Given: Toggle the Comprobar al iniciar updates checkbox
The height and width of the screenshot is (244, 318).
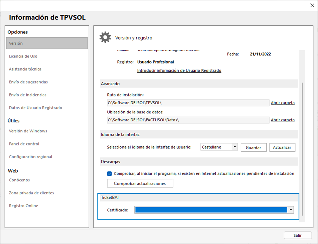Looking at the screenshot, I should 109,174.
